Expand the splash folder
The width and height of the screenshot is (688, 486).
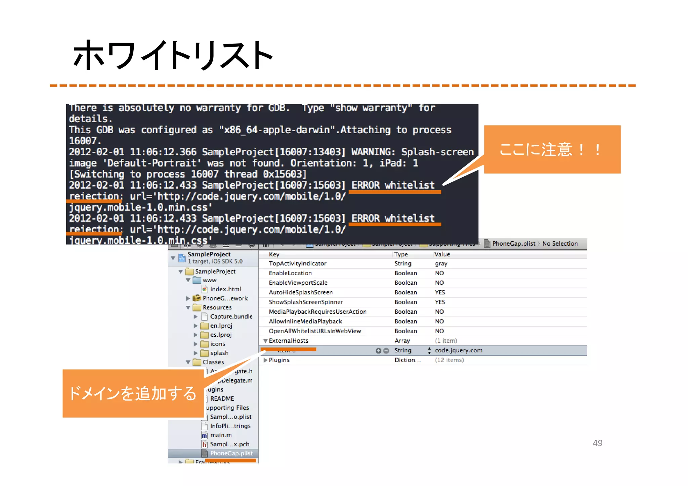[196, 353]
